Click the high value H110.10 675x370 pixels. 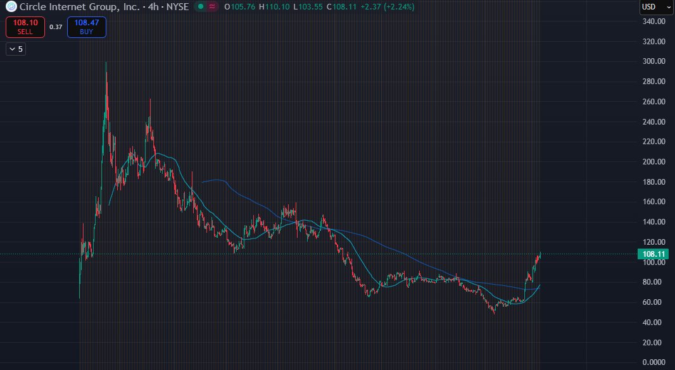[x=274, y=7]
